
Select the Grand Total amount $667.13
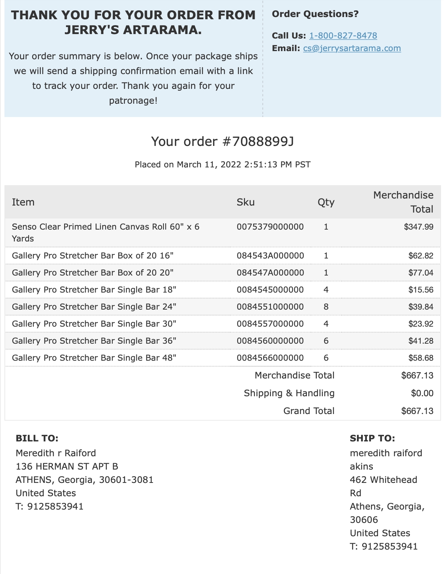tap(417, 411)
